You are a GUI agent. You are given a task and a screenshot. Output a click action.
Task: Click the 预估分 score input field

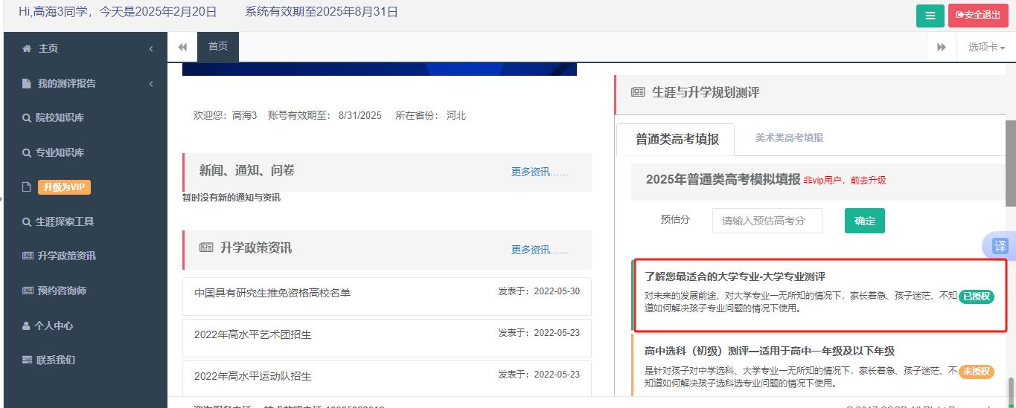pyautogui.click(x=767, y=221)
